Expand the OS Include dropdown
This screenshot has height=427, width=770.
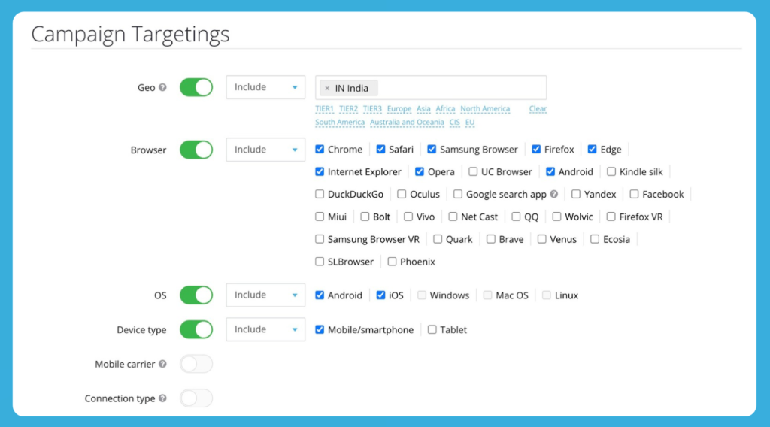[x=265, y=295]
